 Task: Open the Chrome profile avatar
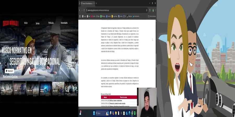(153, 10)
